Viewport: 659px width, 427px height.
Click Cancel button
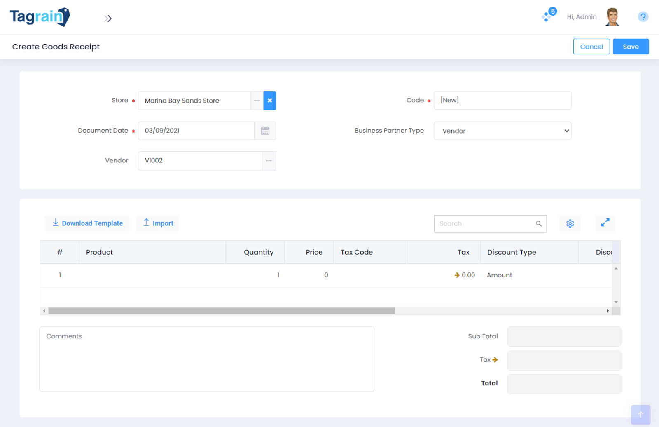[591, 47]
